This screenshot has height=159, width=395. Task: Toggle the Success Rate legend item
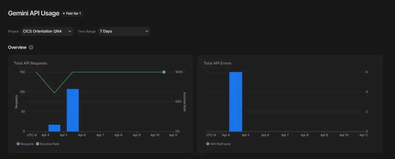(x=48, y=144)
